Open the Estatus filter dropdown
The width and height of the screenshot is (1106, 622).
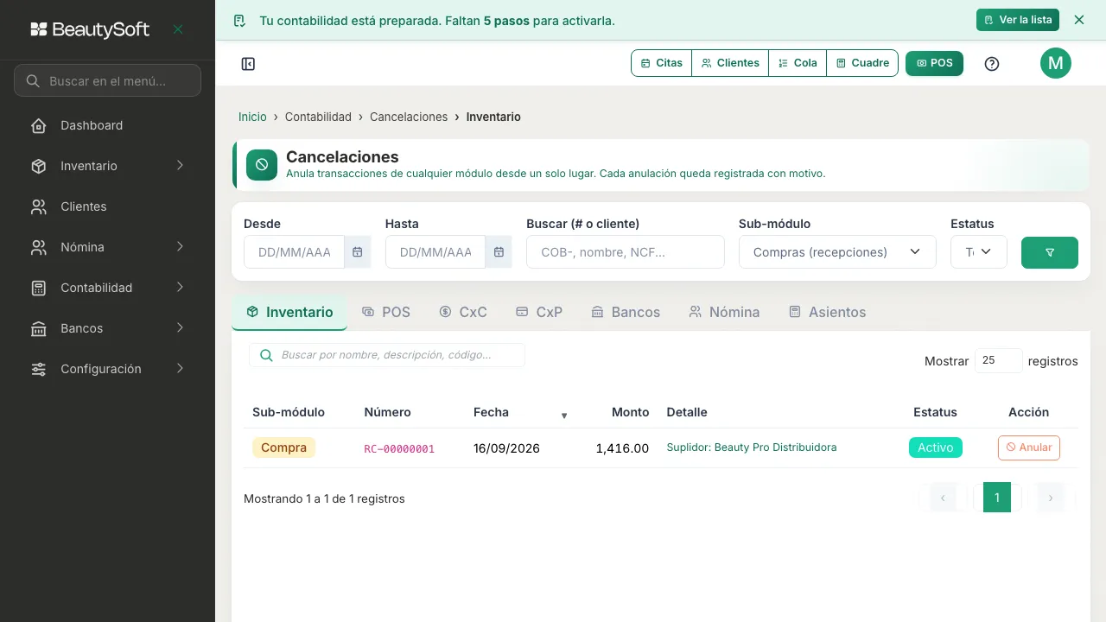(x=979, y=252)
